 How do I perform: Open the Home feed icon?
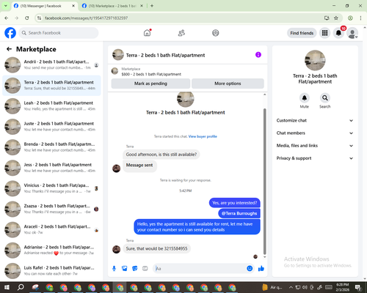(x=148, y=33)
